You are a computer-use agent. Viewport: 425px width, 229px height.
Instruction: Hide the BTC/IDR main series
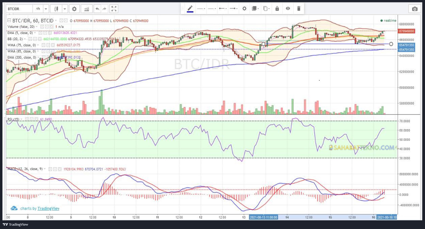(x=61, y=21)
